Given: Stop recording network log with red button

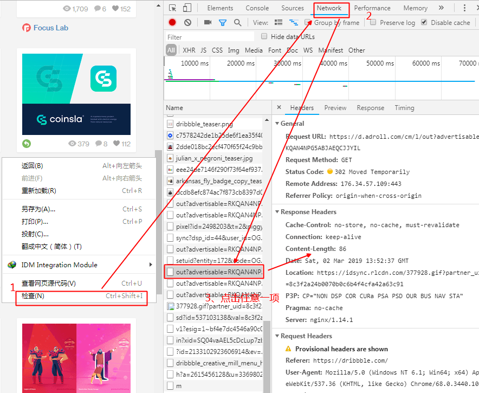Looking at the screenshot, I should point(172,23).
